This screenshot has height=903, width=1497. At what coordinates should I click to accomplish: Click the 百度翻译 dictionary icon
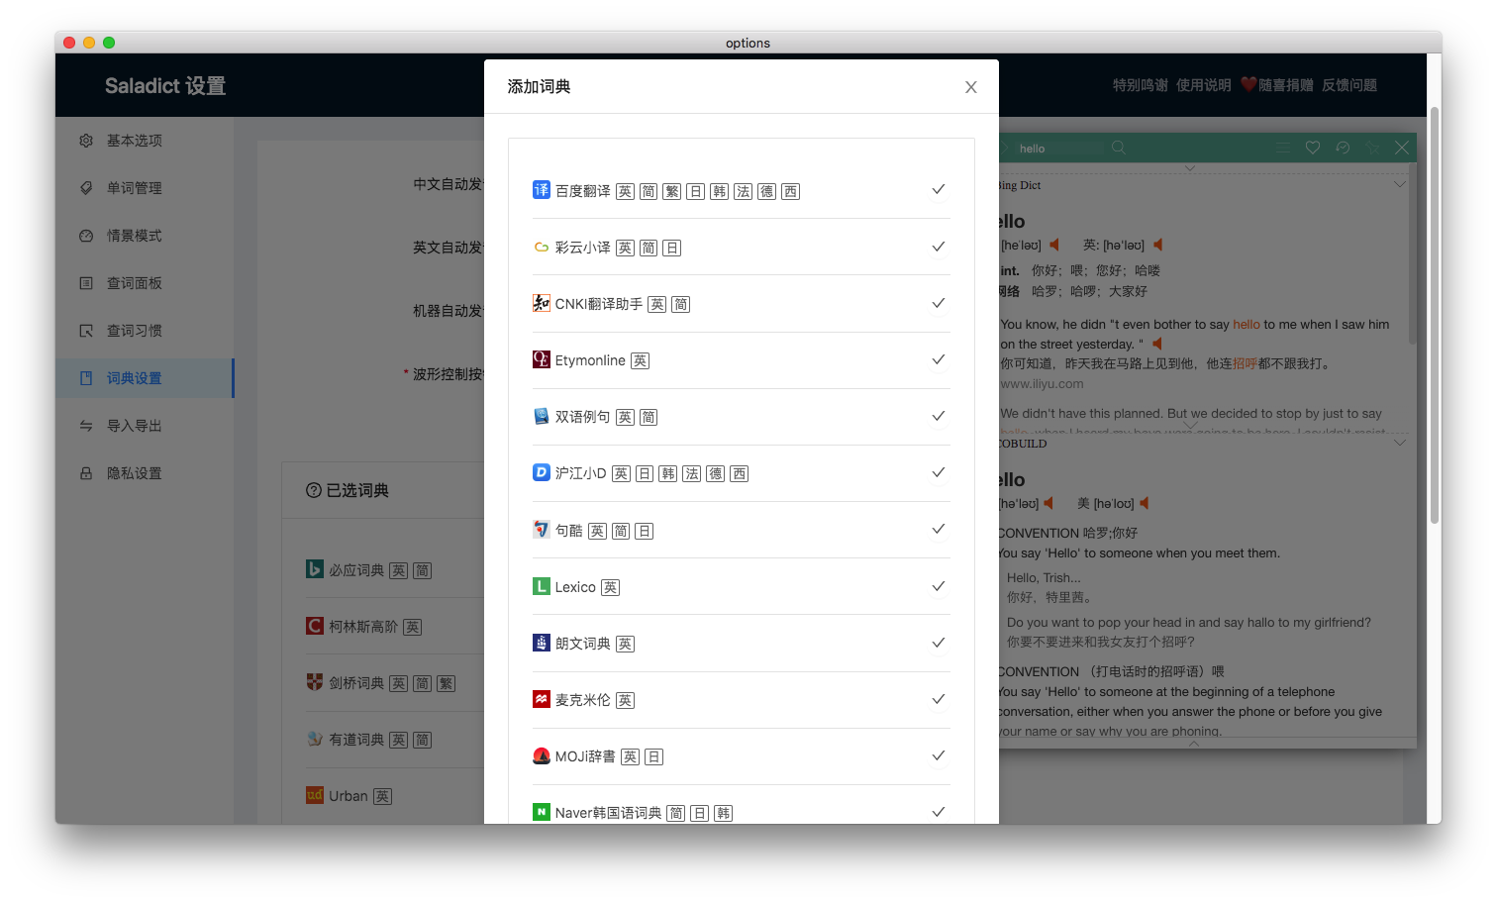[542, 190]
